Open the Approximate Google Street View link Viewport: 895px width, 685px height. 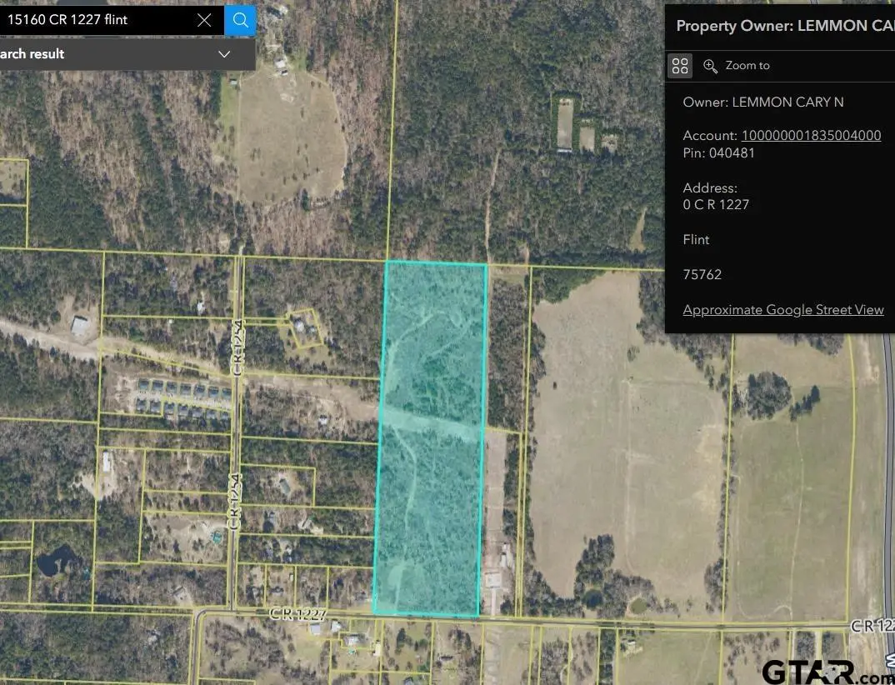pyautogui.click(x=783, y=309)
